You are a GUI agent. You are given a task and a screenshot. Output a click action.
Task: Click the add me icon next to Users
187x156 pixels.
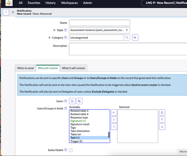coord(79,101)
